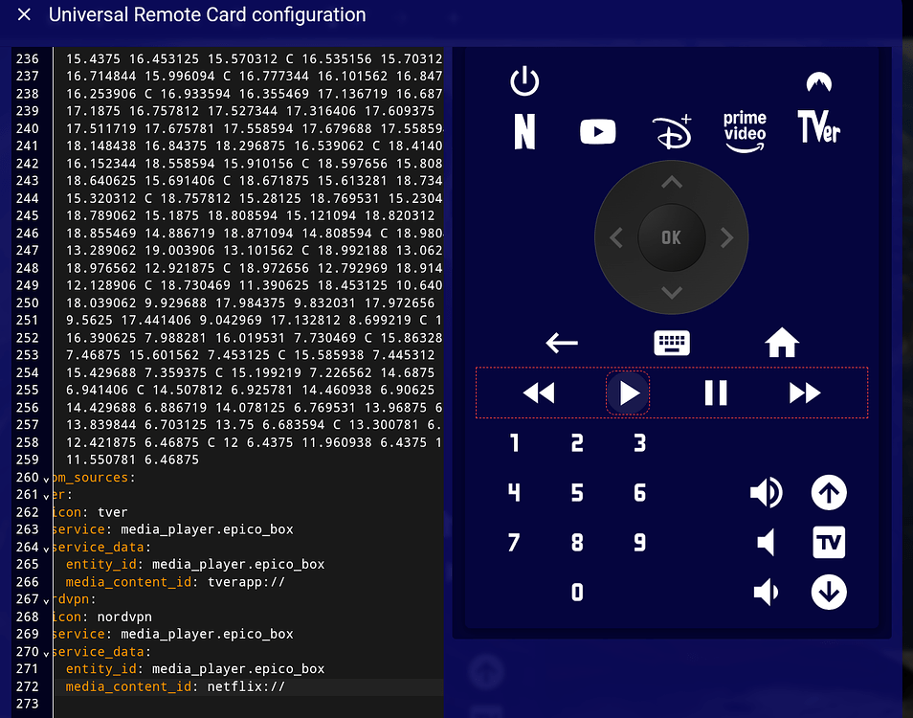Tap number 0 on the keypad

(576, 593)
